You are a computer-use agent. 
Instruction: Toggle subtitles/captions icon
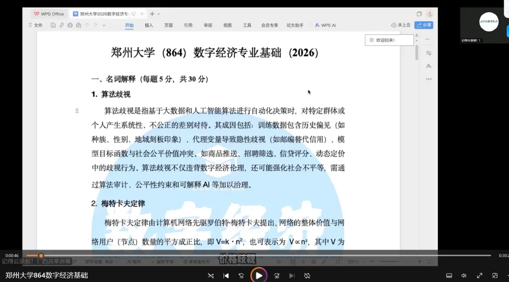449,275
